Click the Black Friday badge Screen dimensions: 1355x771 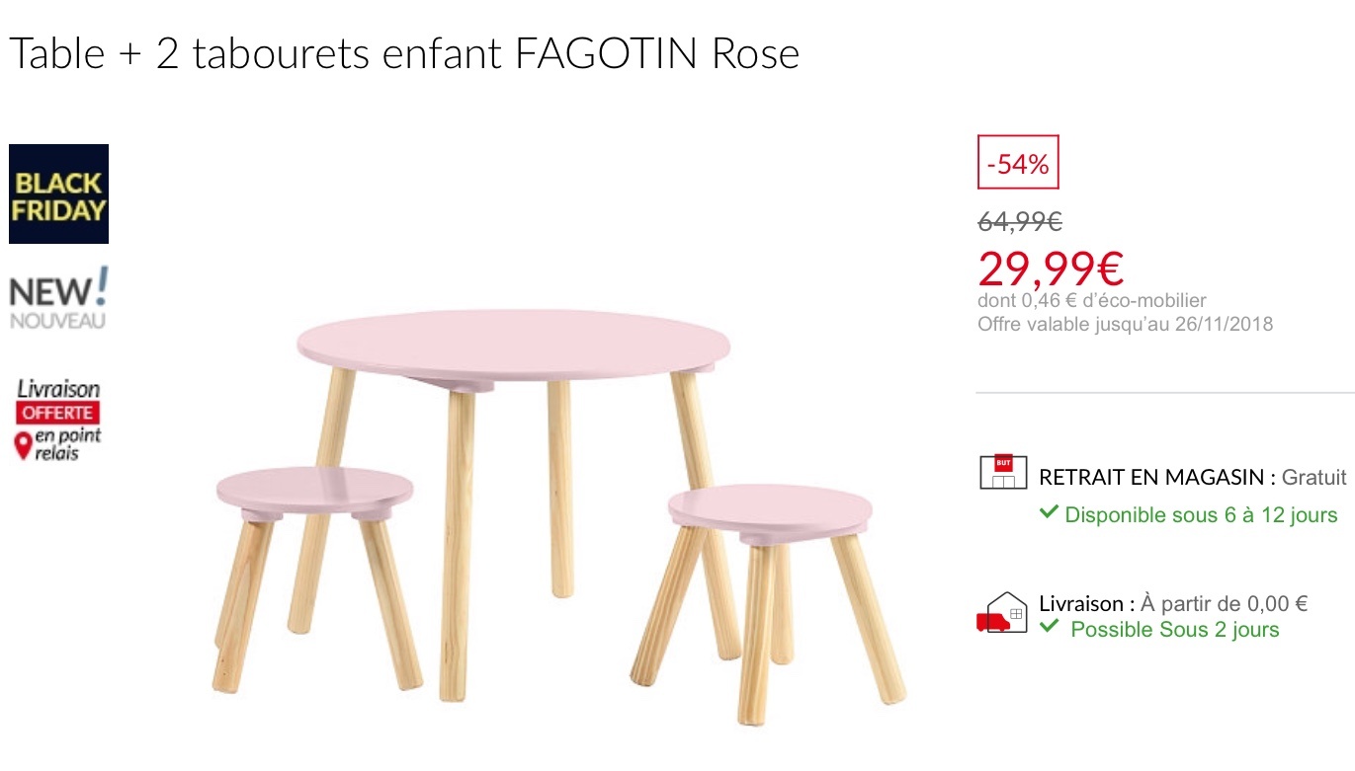(58, 194)
